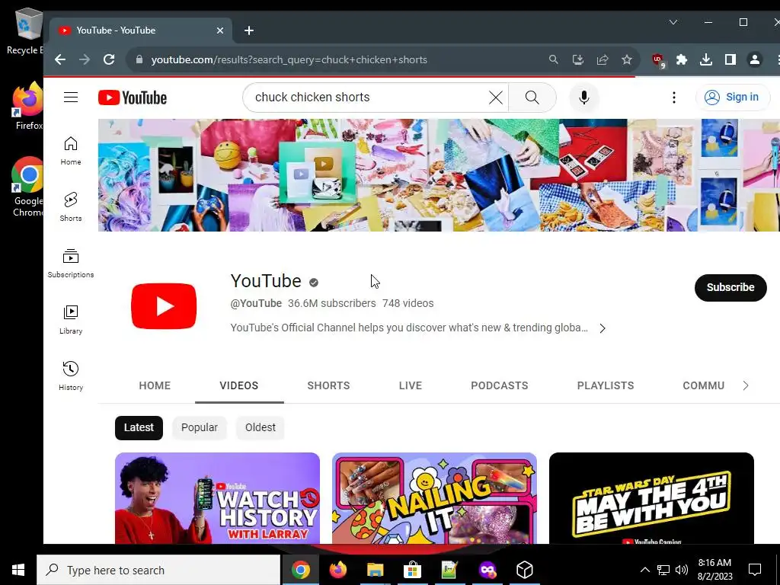The height and width of the screenshot is (585, 780).
Task: Click the browser back arrow
Action: pos(60,59)
